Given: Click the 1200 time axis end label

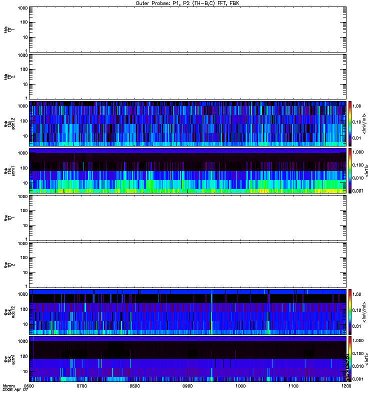Looking at the screenshot, I should (346, 385).
